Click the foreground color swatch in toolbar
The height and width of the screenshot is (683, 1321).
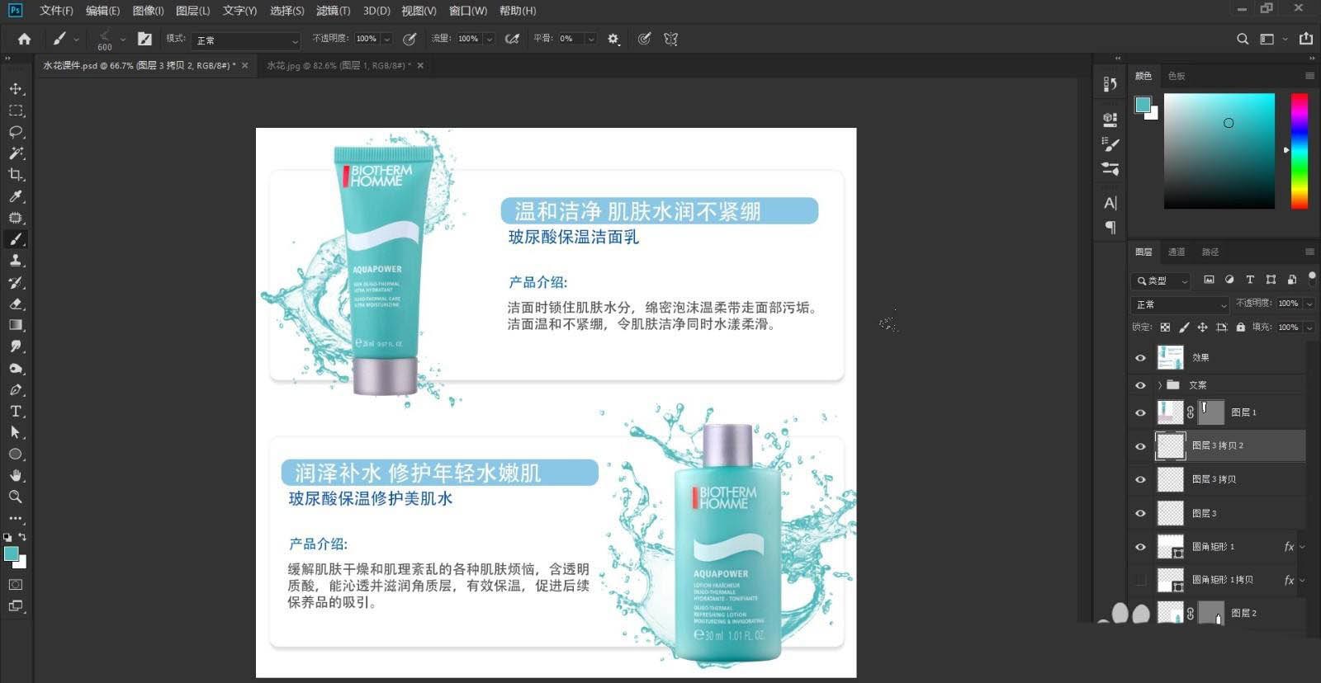(x=11, y=553)
